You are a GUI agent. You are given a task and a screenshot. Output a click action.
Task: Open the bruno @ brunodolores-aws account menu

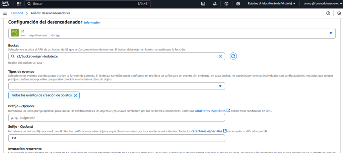point(323,4)
